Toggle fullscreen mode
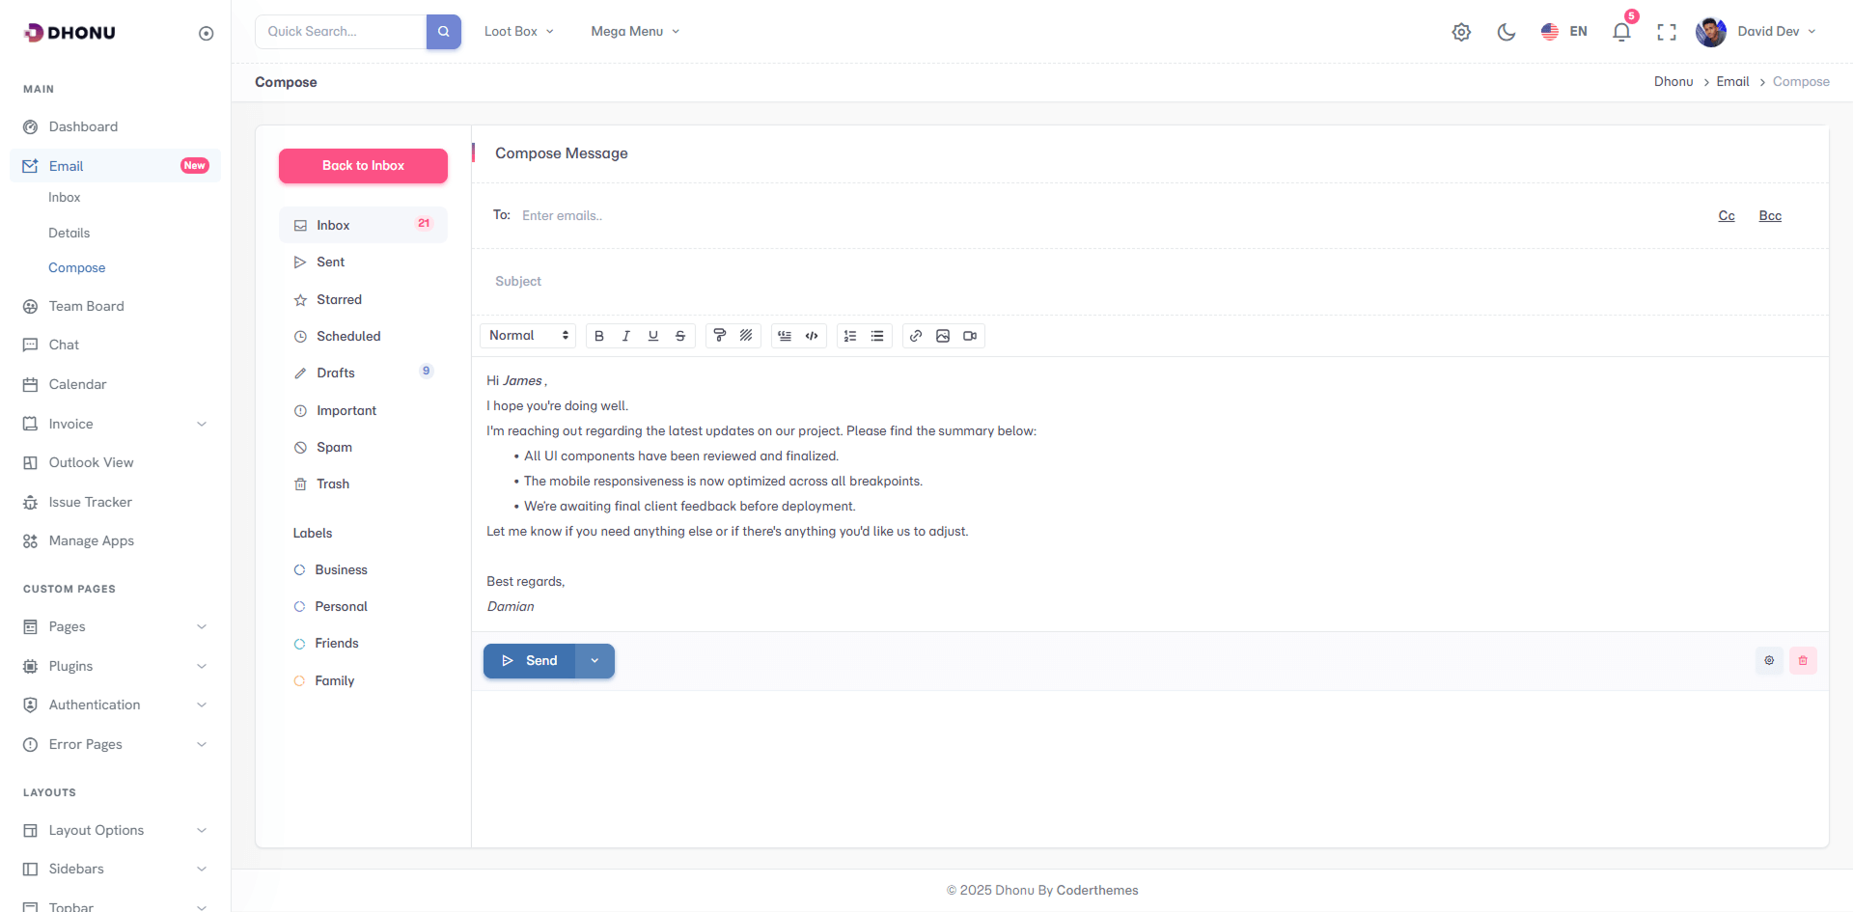This screenshot has width=1853, height=912. pos(1666,32)
